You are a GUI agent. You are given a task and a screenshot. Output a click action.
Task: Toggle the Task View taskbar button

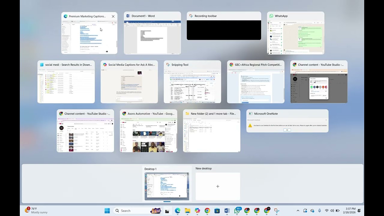coord(167,211)
